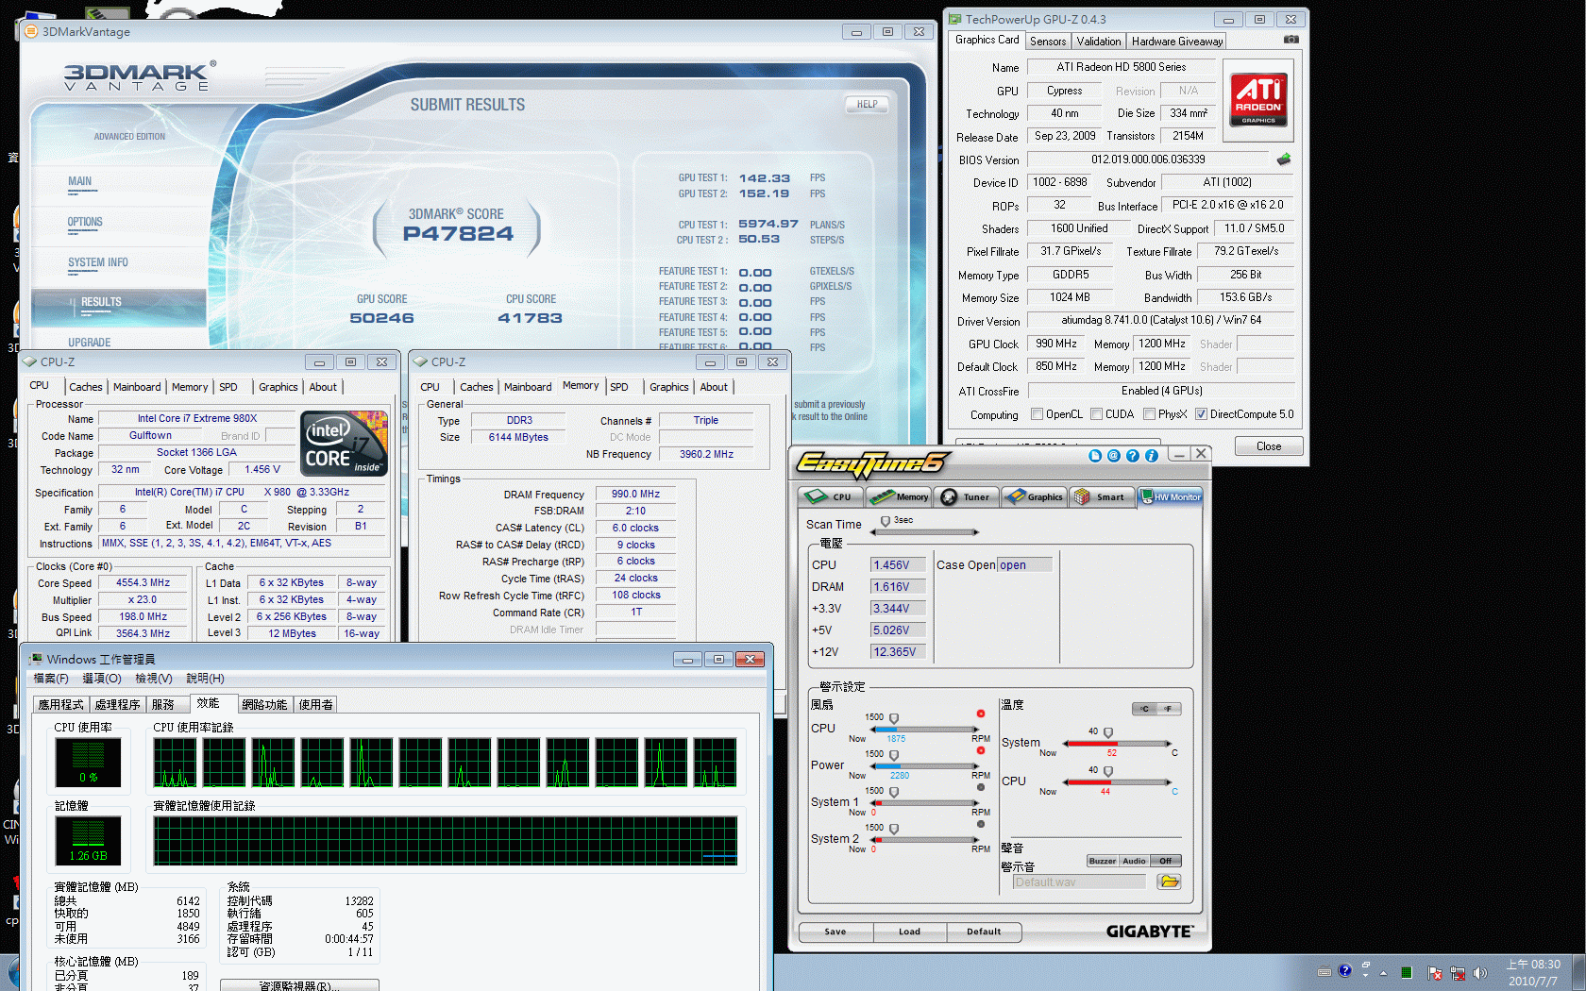This screenshot has width=1586, height=991.
Task: Toggle Power fan alert indicator
Action: click(x=981, y=750)
